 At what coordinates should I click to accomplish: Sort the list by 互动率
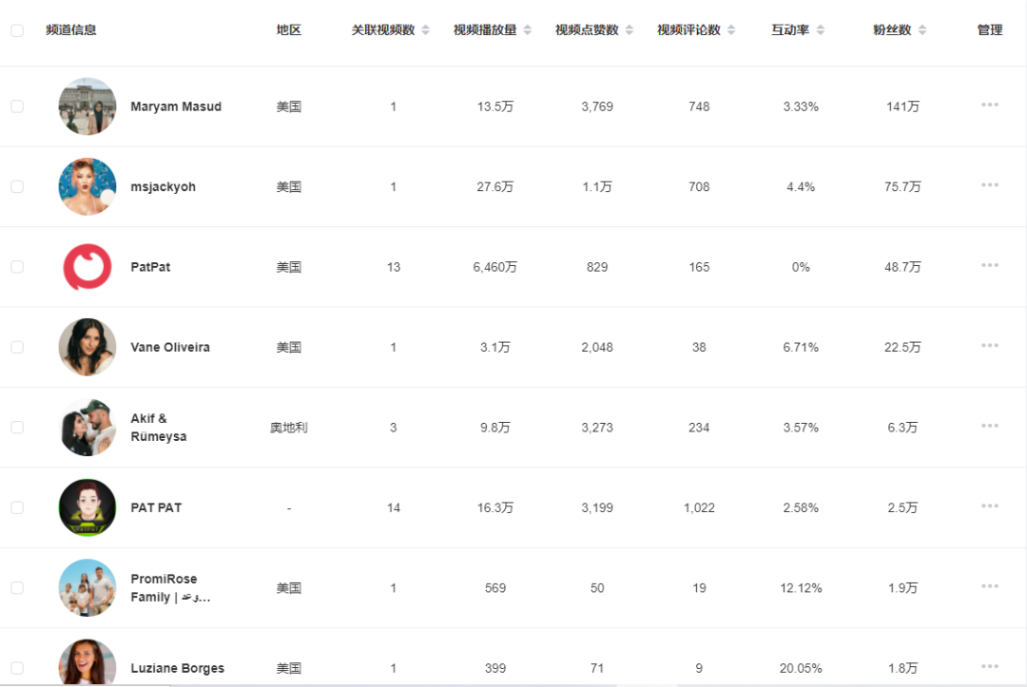coord(821,30)
